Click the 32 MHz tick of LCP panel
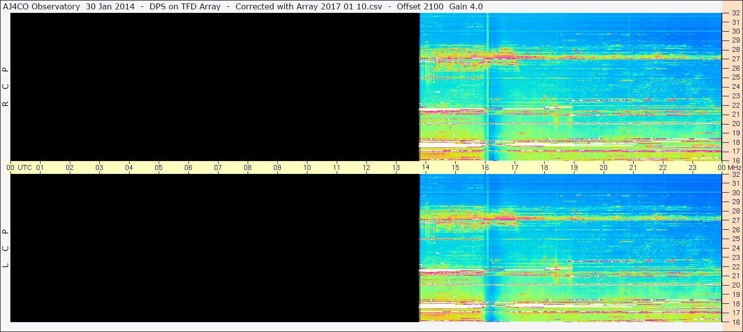743x332 pixels. coord(736,174)
